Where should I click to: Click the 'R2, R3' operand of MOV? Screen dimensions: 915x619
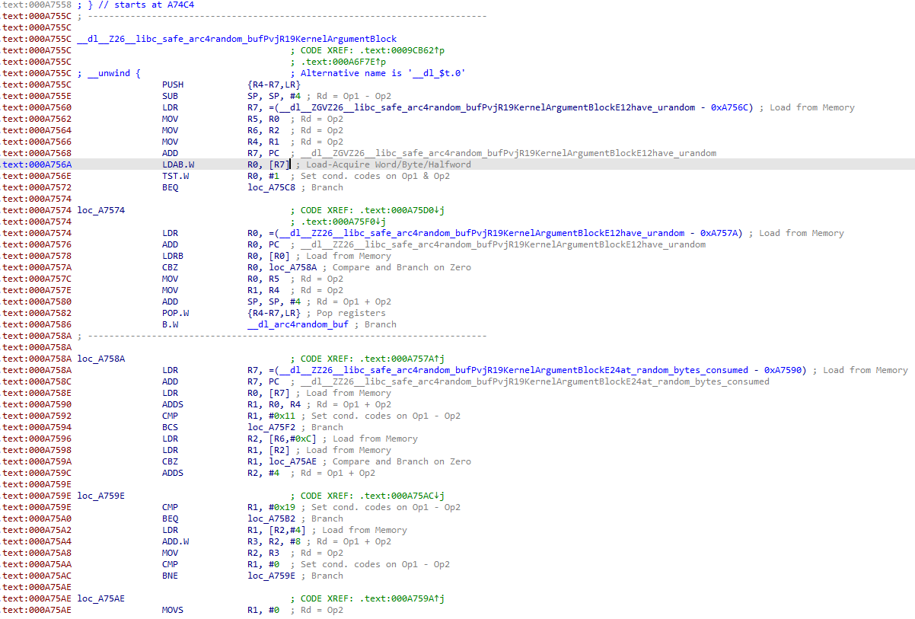click(263, 553)
